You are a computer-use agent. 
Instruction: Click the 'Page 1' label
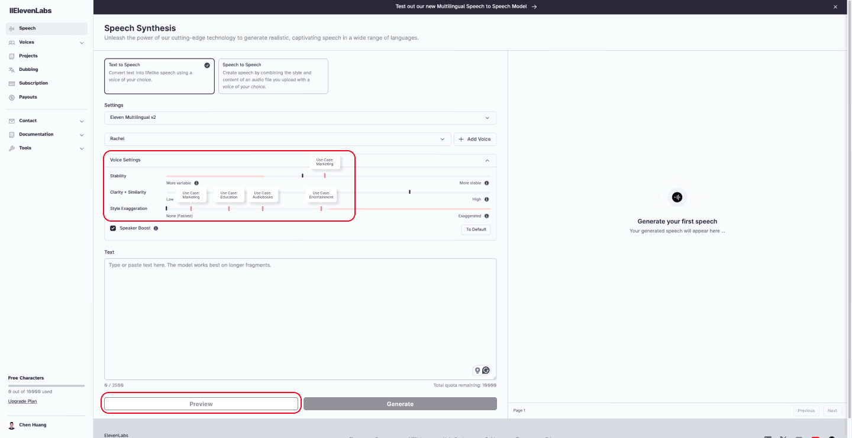click(x=519, y=410)
